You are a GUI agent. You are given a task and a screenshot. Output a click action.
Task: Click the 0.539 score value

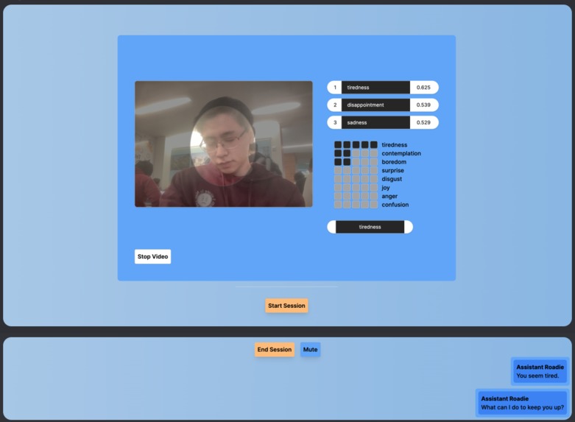423,105
